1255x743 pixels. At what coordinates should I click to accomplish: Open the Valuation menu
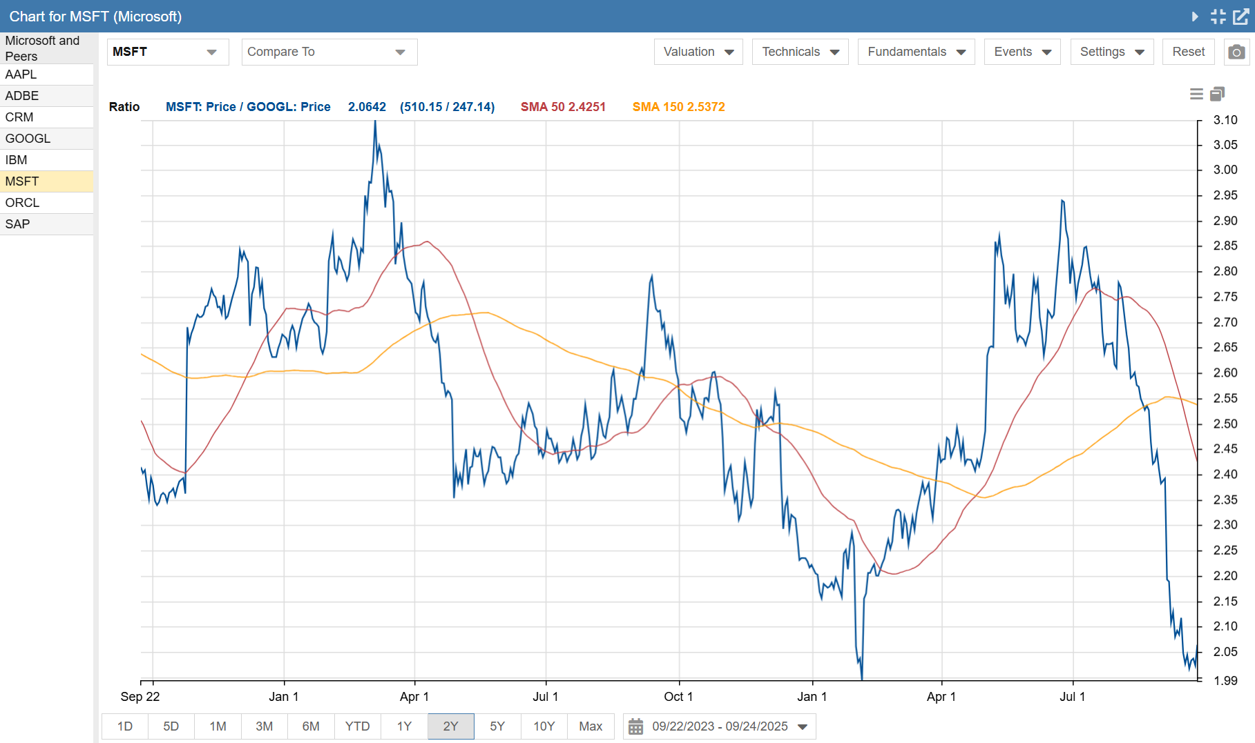(x=698, y=52)
